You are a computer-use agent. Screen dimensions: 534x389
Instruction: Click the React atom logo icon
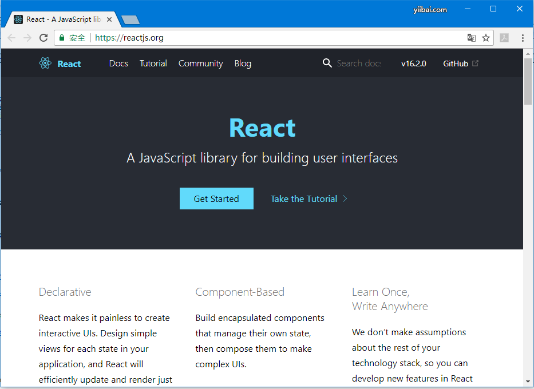(x=45, y=63)
